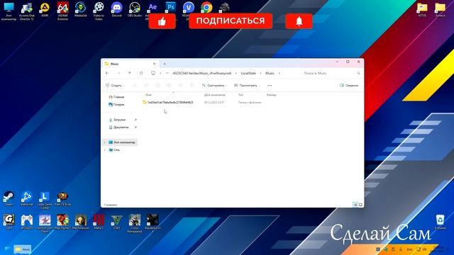
Task: Open AIDA64 Extreme desktop icon
Action: [62, 11]
